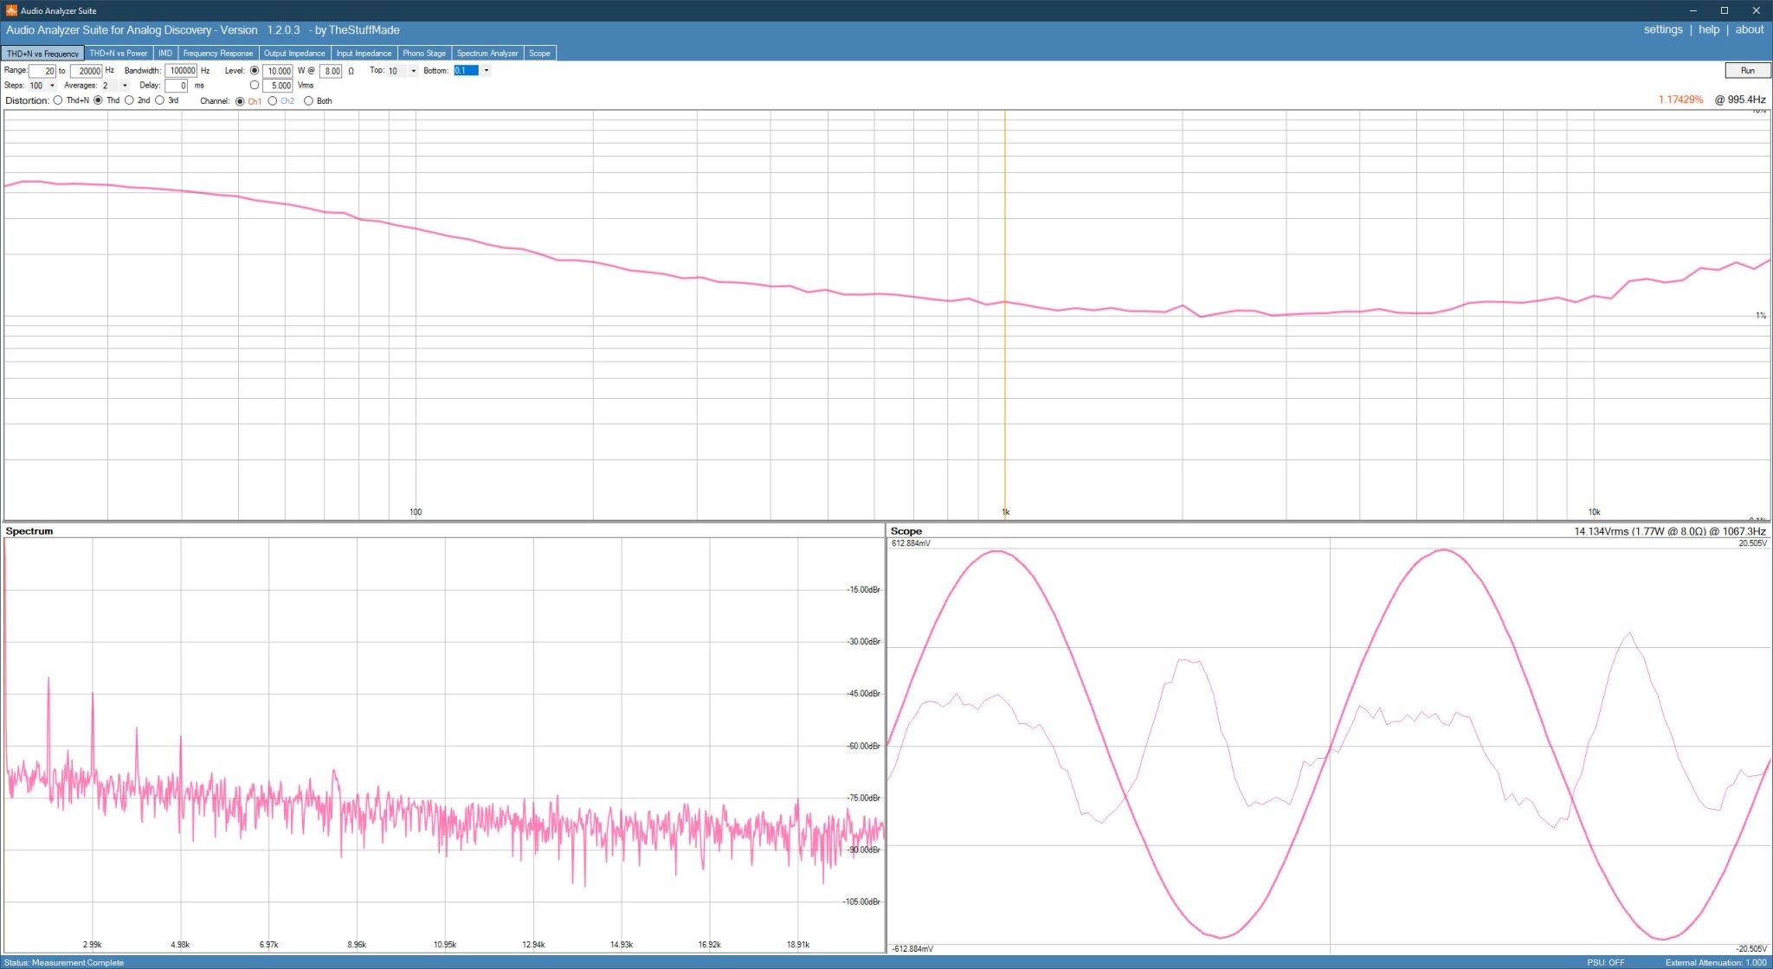The height and width of the screenshot is (969, 1773).
Task: Open the help link
Action: point(1709,29)
